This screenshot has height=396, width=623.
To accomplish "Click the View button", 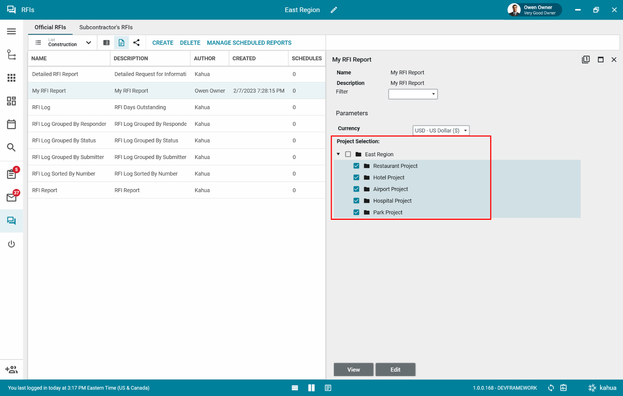I will click(x=353, y=369).
